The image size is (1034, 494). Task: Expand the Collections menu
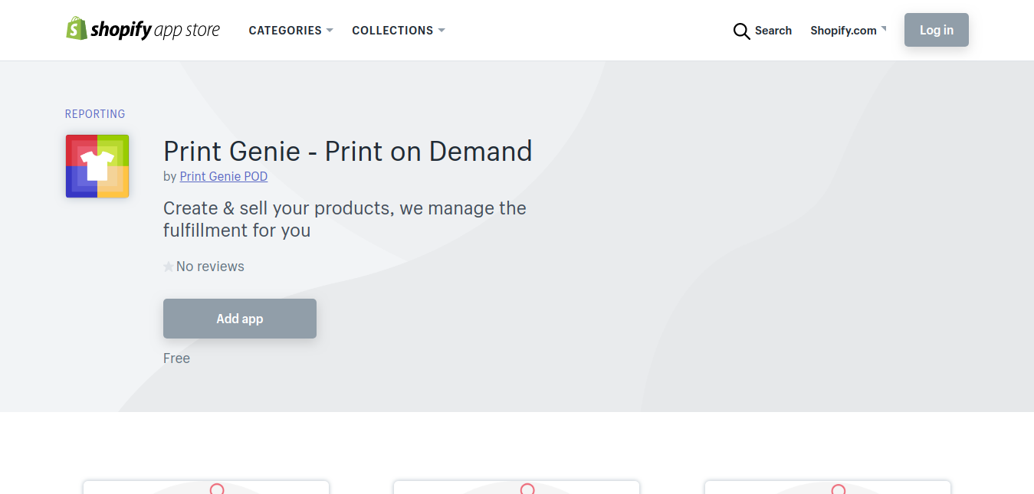398,31
